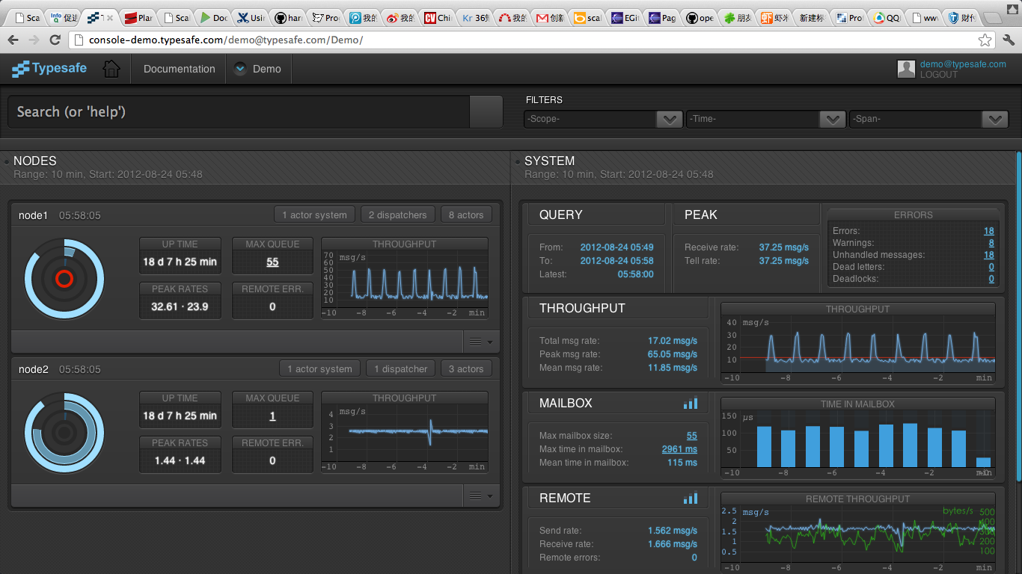Select the Demo menu item
The width and height of the screenshot is (1022, 574).
[258, 69]
